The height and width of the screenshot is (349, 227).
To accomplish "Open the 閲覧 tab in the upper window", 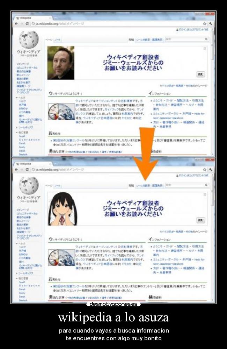I will pyautogui.click(x=131, y=40).
